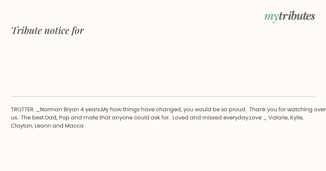Click the word "Love" before the names
Viewport: 326px width, 171px height.
point(255,118)
